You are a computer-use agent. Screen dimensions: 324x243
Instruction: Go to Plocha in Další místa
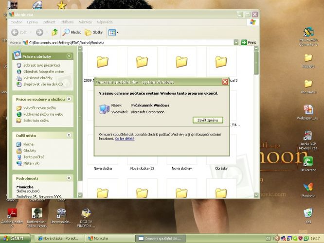point(28,144)
